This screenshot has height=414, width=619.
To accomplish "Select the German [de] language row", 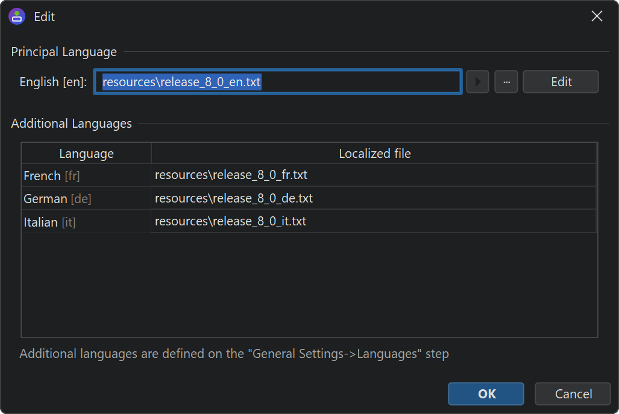I will pyautogui.click(x=86, y=199).
